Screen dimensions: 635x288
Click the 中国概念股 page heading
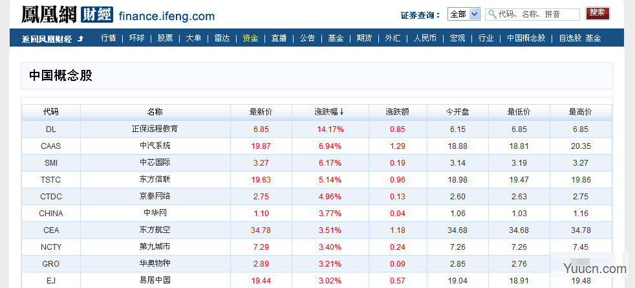61,76
